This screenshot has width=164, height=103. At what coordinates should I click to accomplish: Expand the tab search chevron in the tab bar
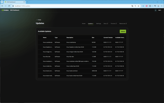point(2,2)
